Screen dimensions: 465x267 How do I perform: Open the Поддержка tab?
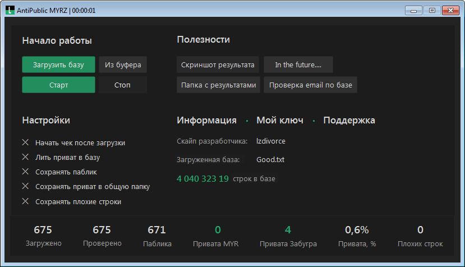pyautogui.click(x=349, y=121)
